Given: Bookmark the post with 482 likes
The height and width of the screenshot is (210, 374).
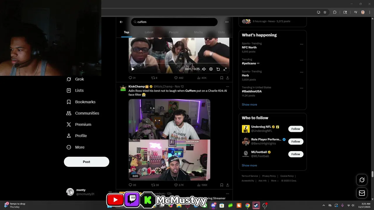Looking at the screenshot, I should tap(222, 78).
